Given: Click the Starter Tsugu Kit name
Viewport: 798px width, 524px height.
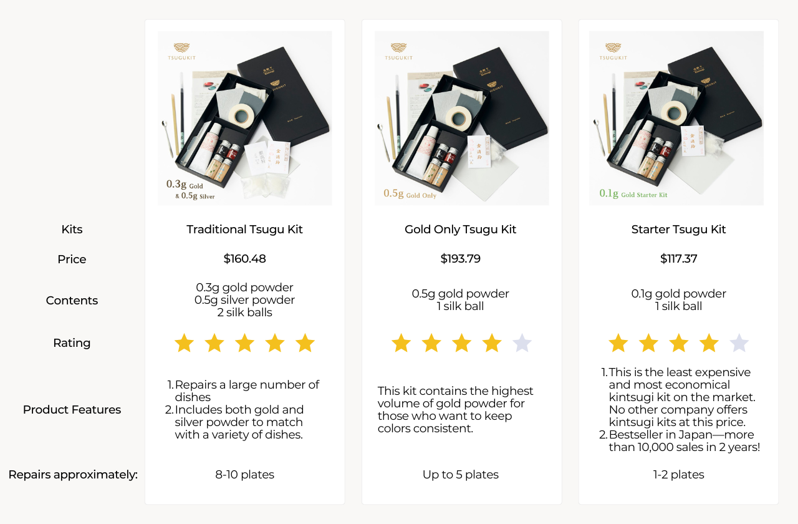Looking at the screenshot, I should point(678,230).
